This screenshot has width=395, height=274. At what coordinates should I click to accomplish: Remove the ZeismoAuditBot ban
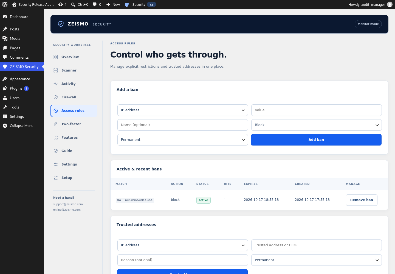click(362, 200)
